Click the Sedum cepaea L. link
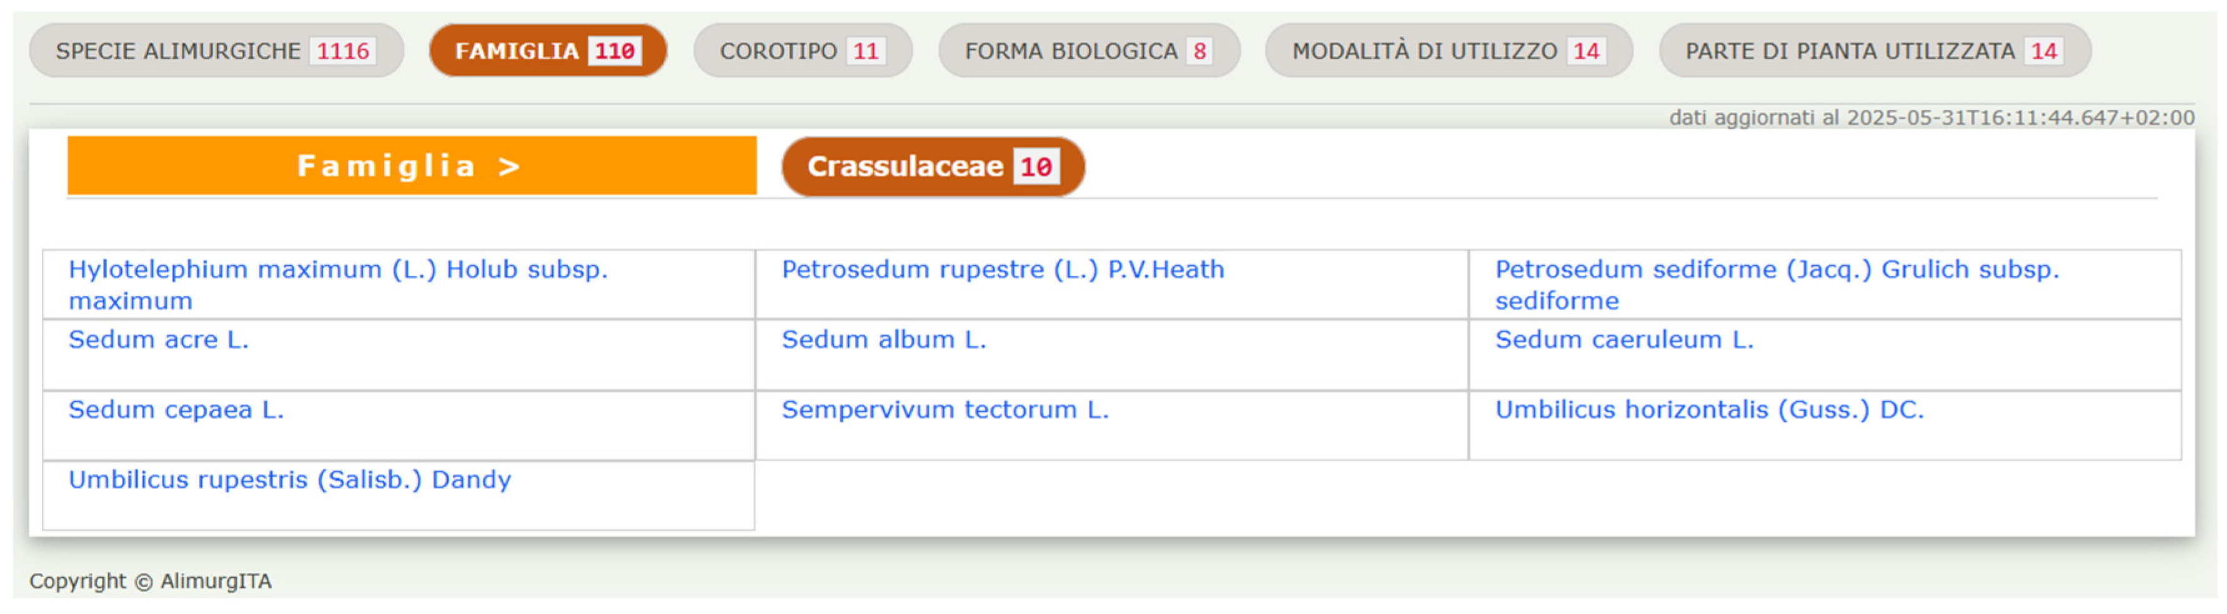Viewport: 2227px width, 614px height. pos(176,410)
